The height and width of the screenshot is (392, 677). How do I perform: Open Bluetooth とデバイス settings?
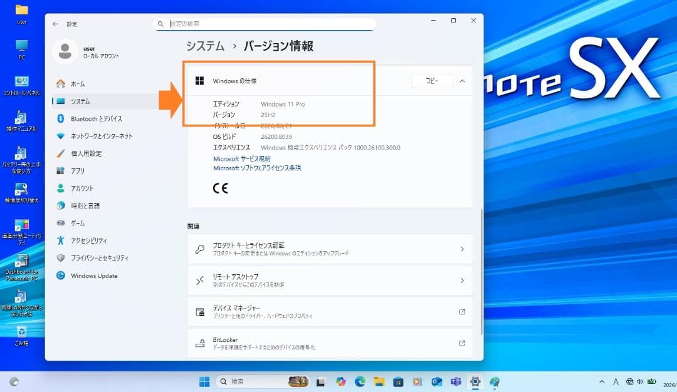[x=106, y=118]
